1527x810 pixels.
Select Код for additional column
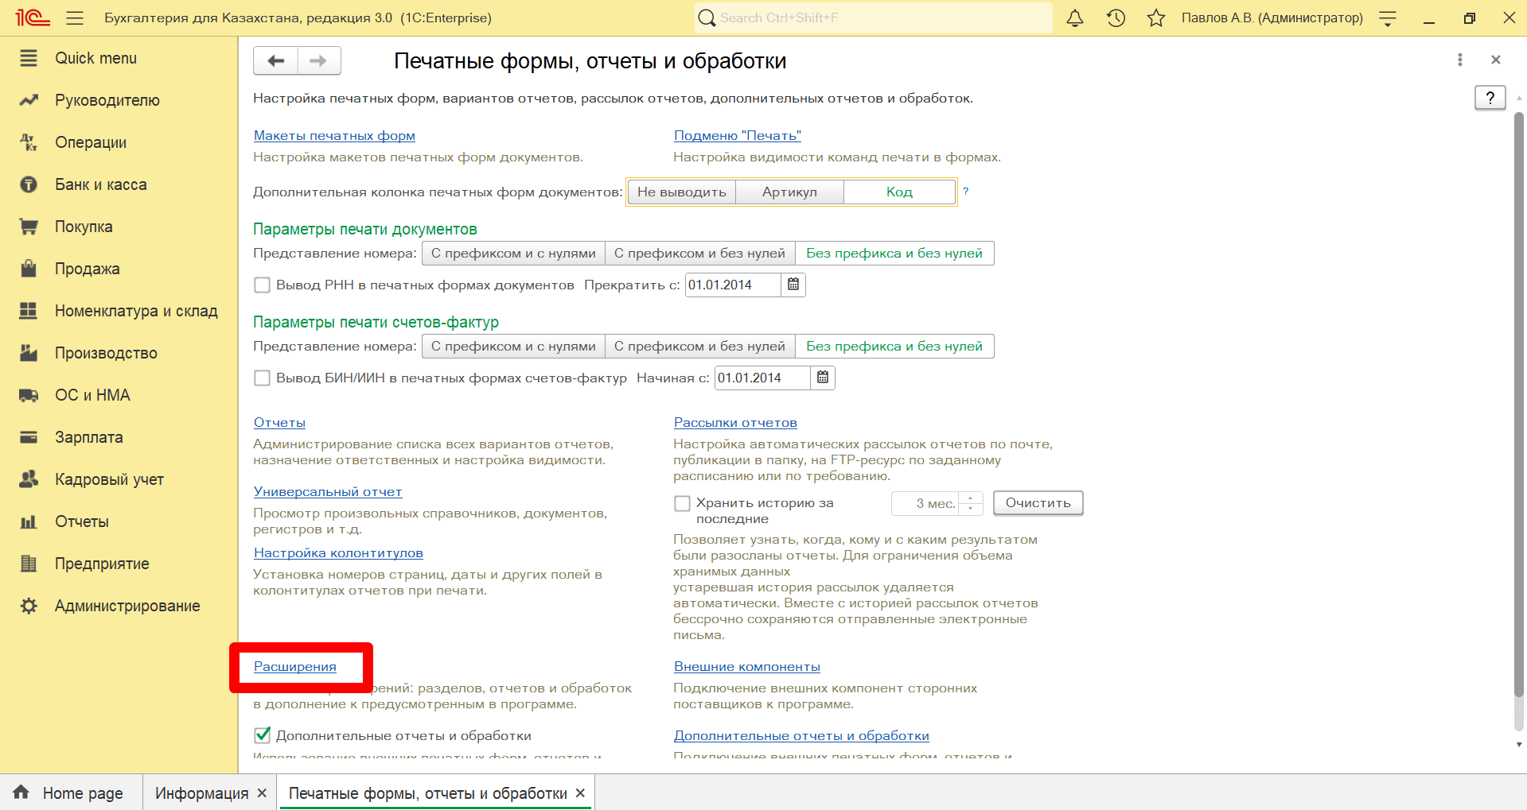899,192
